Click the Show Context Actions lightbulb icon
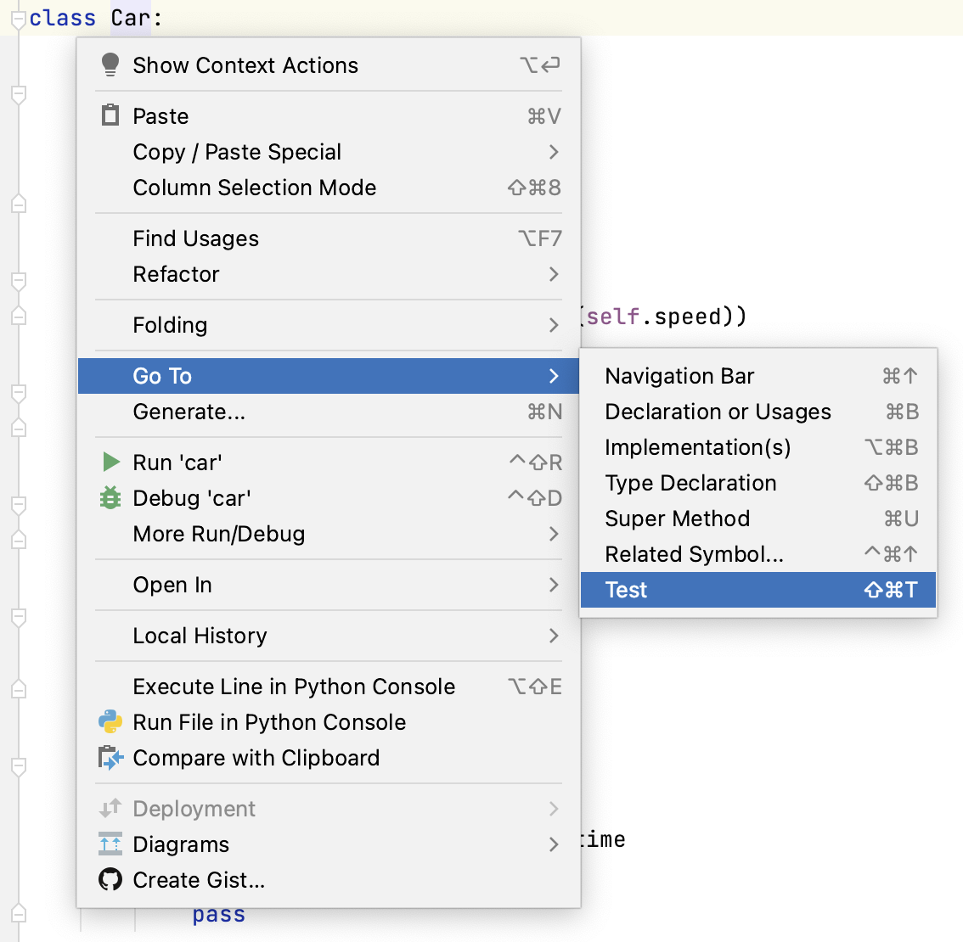The width and height of the screenshot is (963, 942). point(110,64)
